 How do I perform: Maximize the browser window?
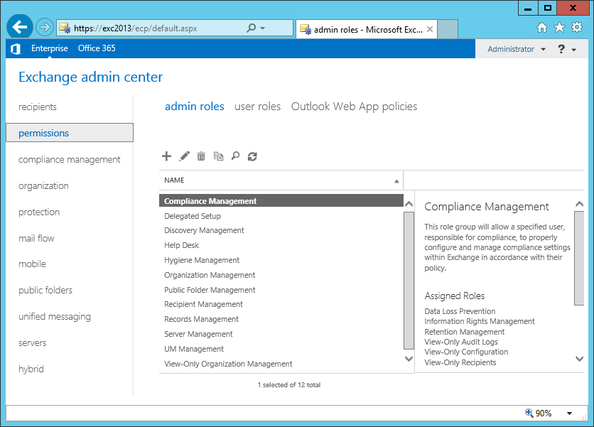pyautogui.click(x=548, y=8)
